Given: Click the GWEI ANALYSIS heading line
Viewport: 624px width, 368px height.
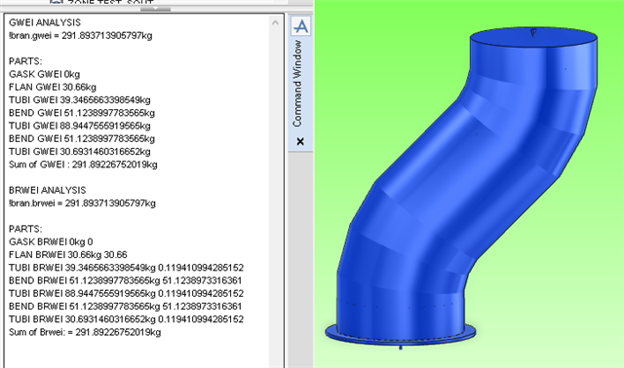Looking at the screenshot, I should (x=45, y=22).
